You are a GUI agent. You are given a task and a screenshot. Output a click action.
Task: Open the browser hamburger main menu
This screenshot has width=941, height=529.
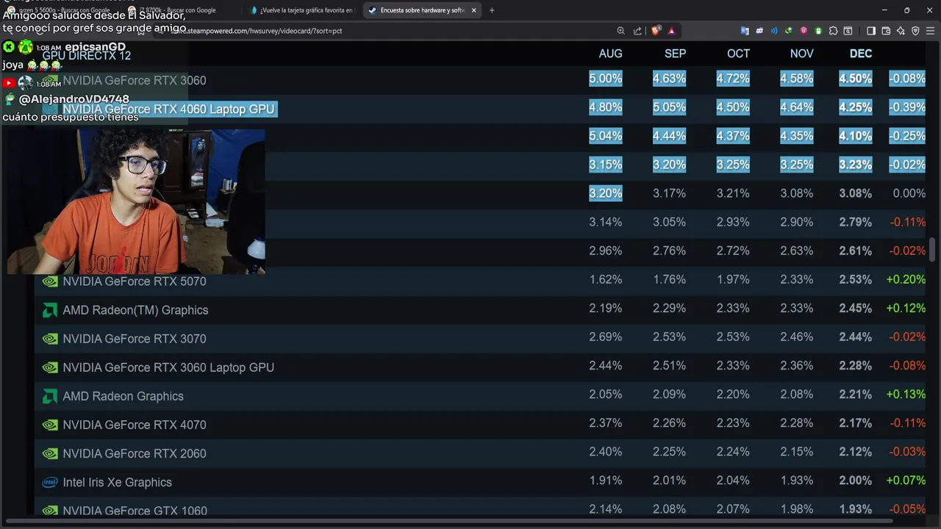[930, 31]
